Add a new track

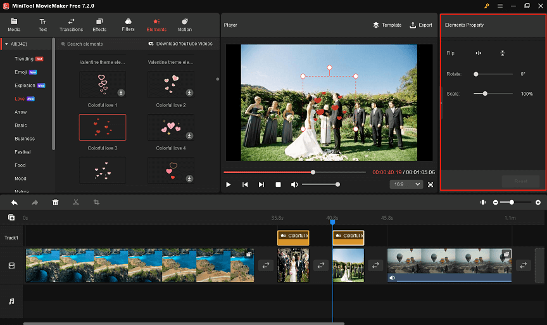[11, 217]
